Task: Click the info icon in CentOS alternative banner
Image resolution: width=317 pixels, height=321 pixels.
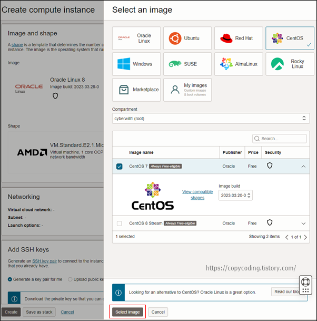Action: [x=118, y=293]
